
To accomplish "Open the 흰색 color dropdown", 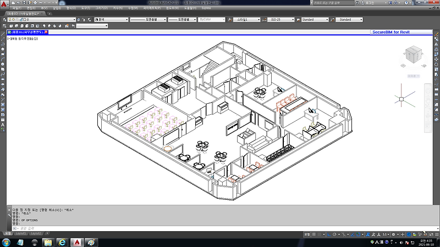I will (112, 20).
